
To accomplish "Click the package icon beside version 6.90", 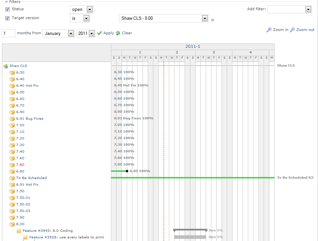I will [x=12, y=112].
